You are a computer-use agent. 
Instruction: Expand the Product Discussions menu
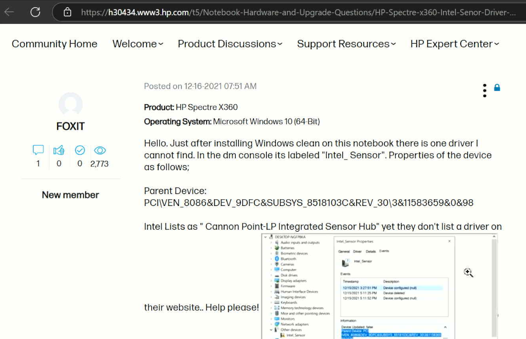click(230, 44)
